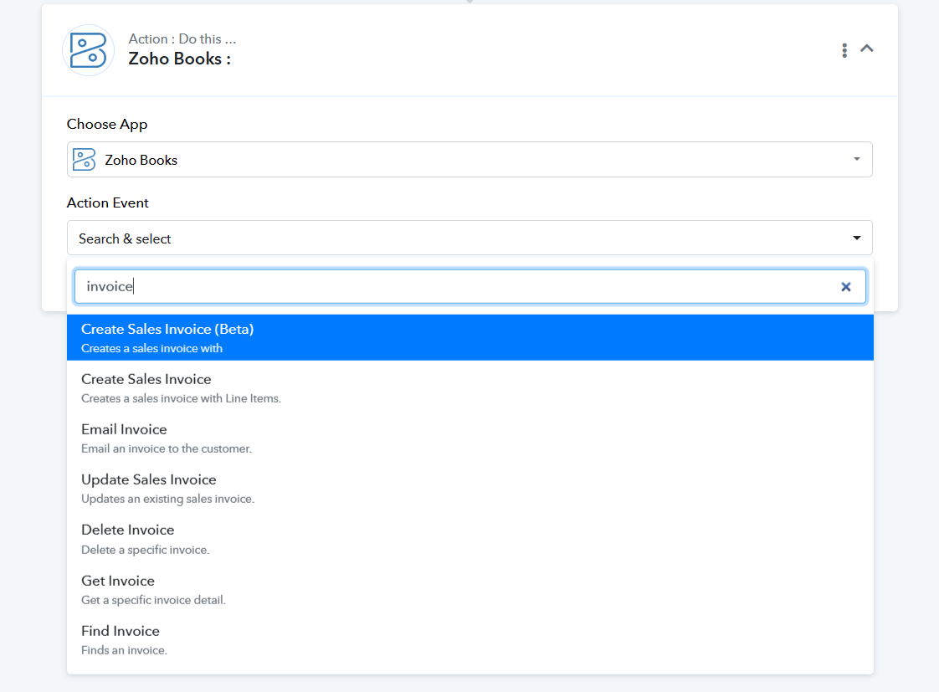Viewport: 939px width, 692px height.
Task: Click the Zoho Books logo in the action header
Action: point(88,50)
